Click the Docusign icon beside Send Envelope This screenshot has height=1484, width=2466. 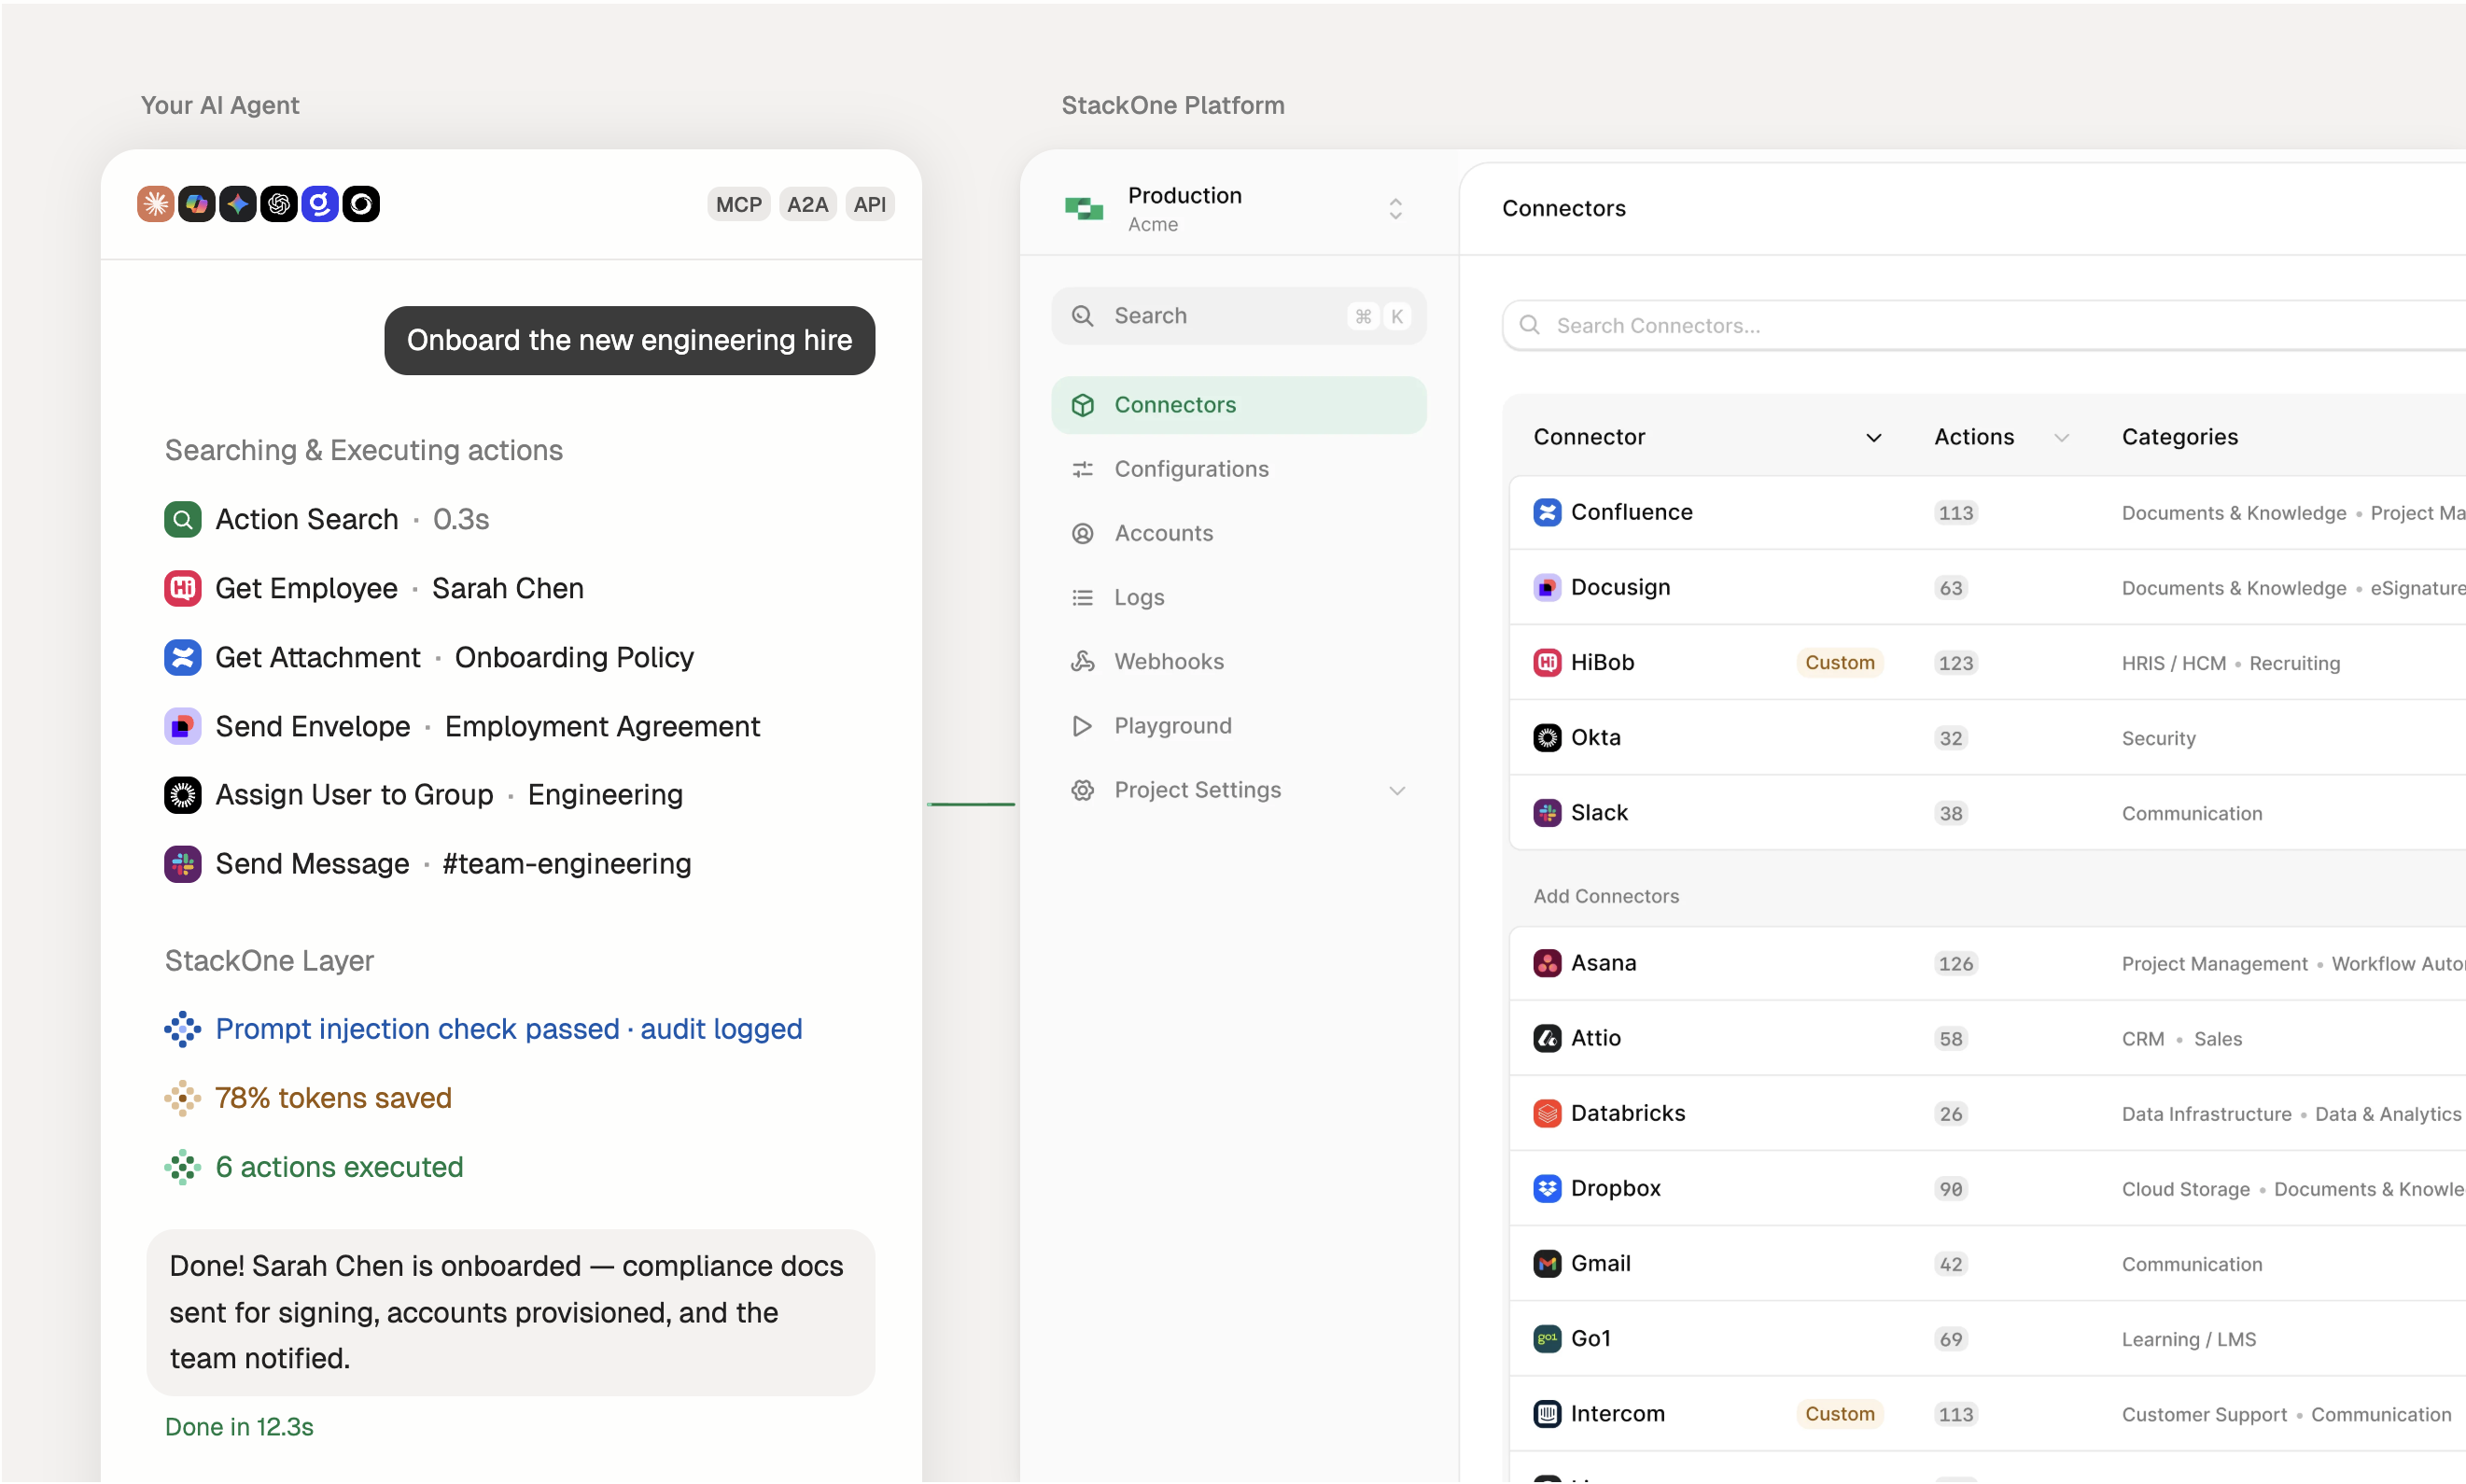pyautogui.click(x=182, y=726)
